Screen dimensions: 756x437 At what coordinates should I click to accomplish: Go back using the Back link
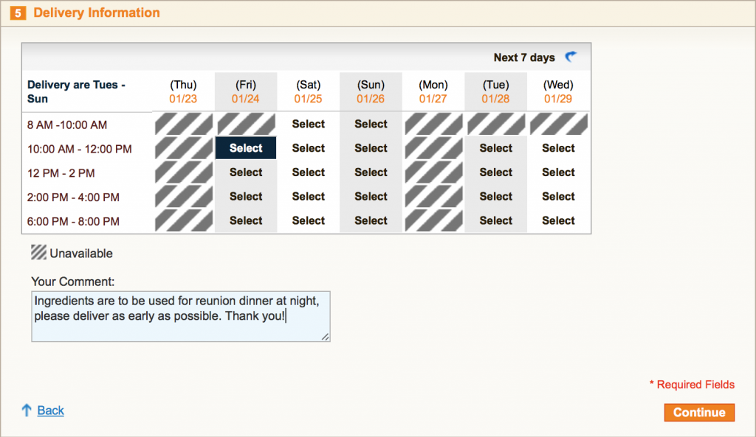[51, 410]
